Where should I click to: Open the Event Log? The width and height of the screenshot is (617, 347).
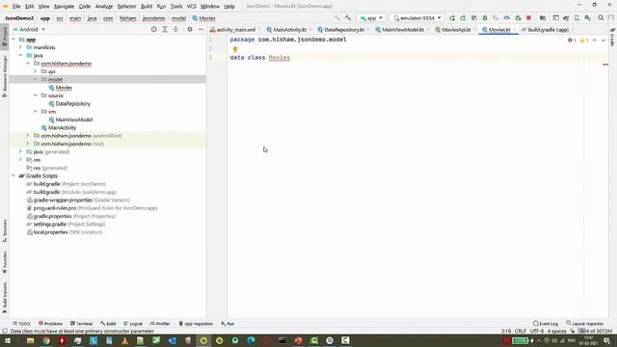pos(546,324)
